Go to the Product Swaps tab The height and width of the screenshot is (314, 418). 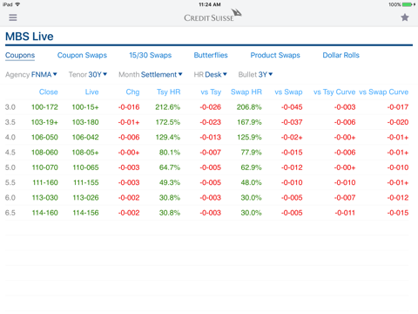275,55
